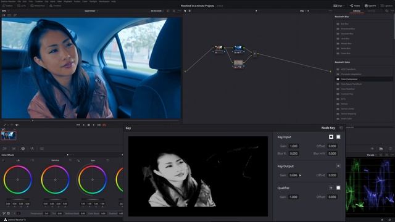The width and height of the screenshot is (395, 222).
Task: Toggle the Clips panel button
Action: coord(339,6)
